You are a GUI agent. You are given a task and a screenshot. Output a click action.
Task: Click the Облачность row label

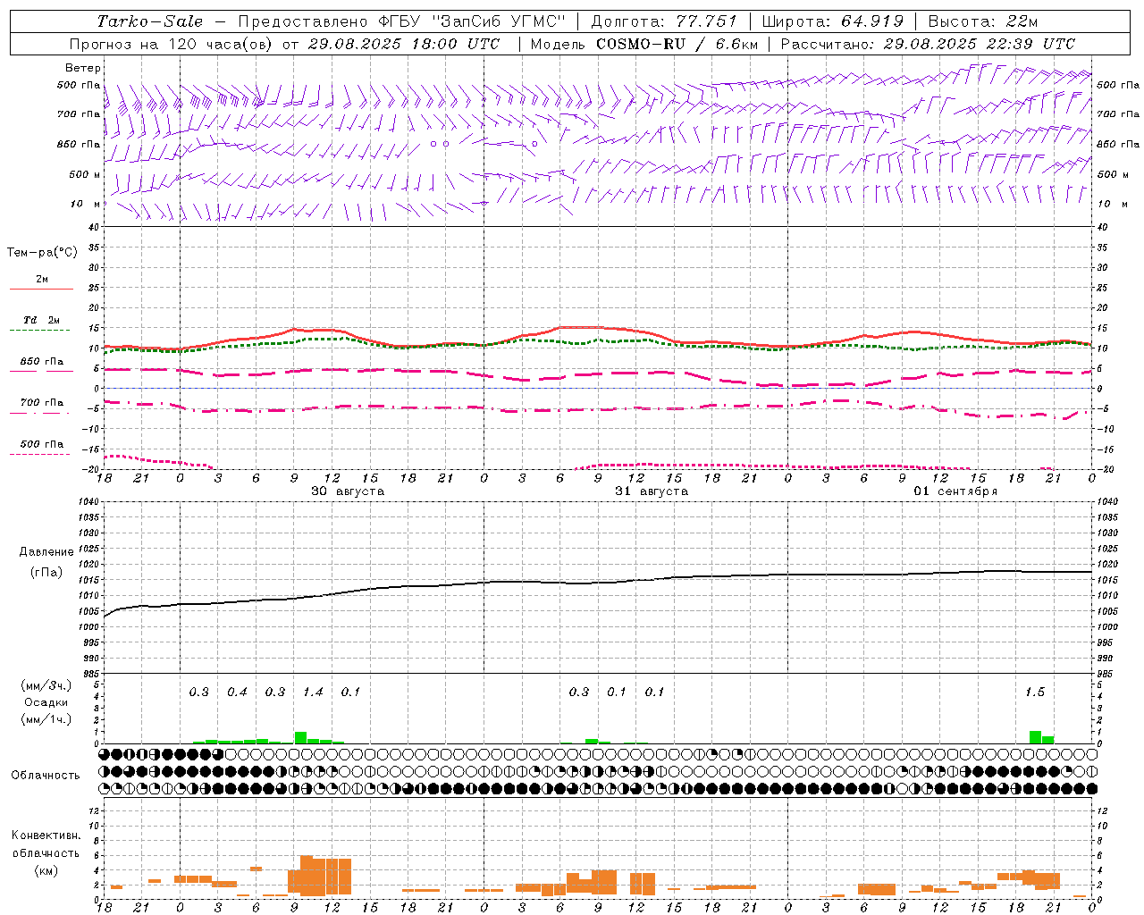pos(46,775)
